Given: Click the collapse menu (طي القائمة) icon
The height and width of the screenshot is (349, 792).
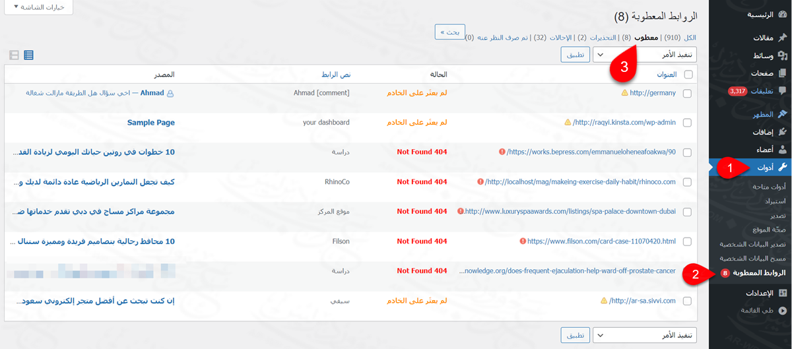Looking at the screenshot, I should [x=783, y=309].
